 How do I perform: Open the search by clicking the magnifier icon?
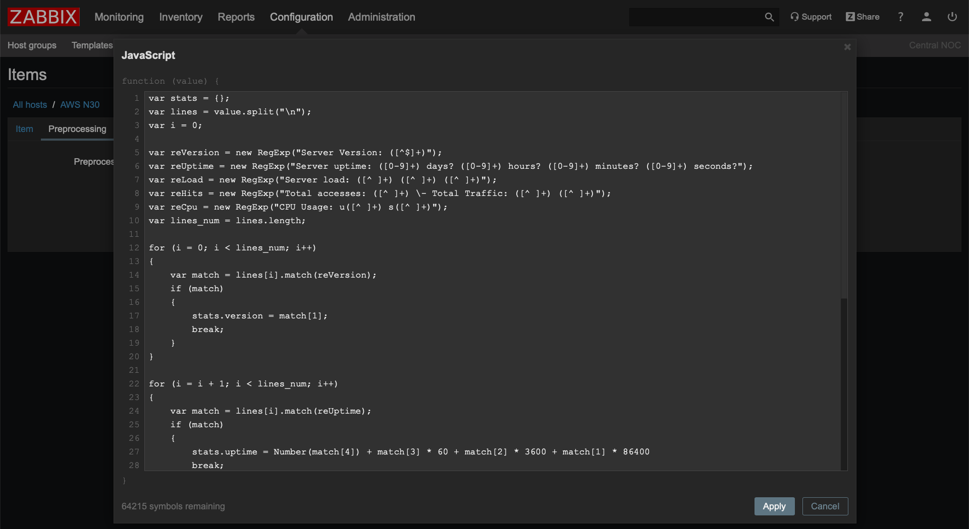pos(770,17)
